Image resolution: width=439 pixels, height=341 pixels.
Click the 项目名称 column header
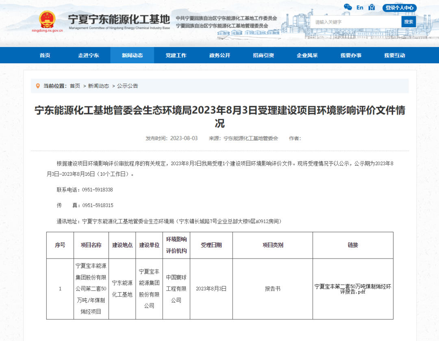pyautogui.click(x=91, y=245)
